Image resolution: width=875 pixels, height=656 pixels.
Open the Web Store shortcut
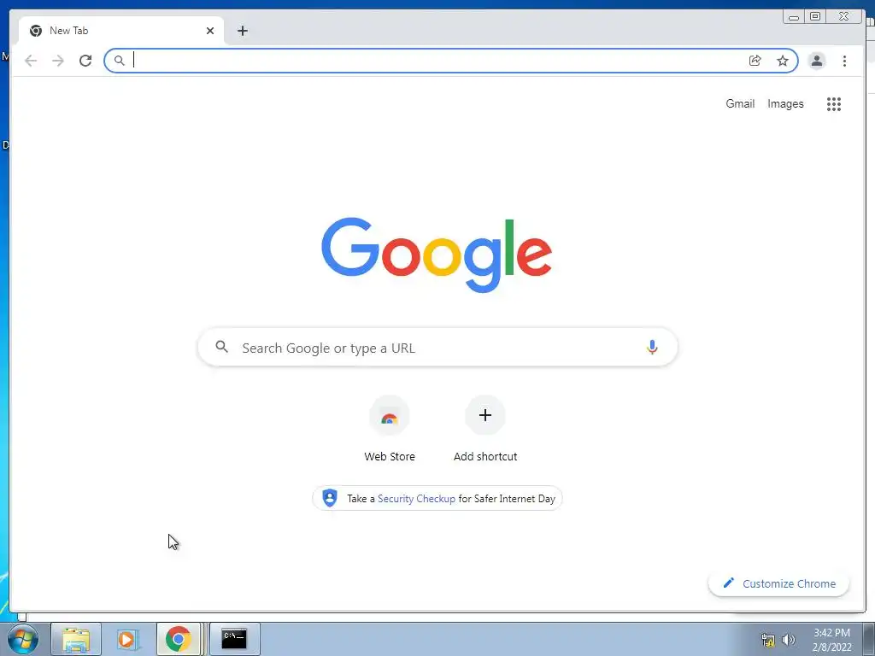(390, 430)
